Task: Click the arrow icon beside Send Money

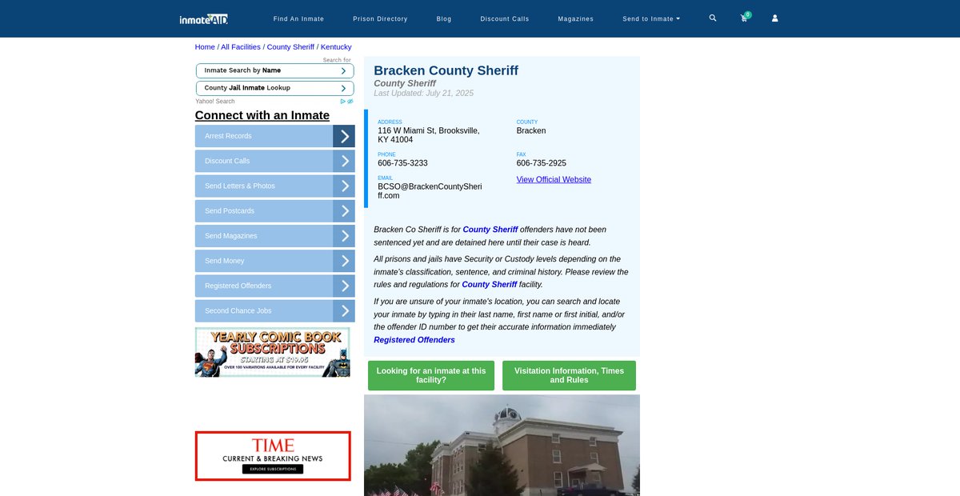Action: click(344, 261)
